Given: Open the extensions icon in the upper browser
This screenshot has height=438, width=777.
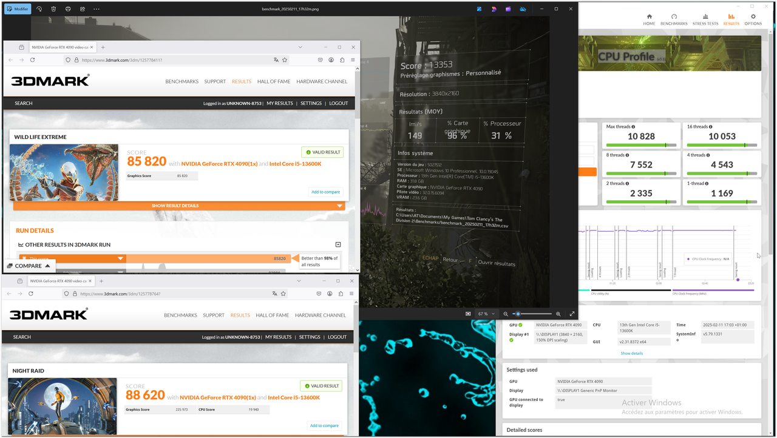Looking at the screenshot, I should [342, 60].
